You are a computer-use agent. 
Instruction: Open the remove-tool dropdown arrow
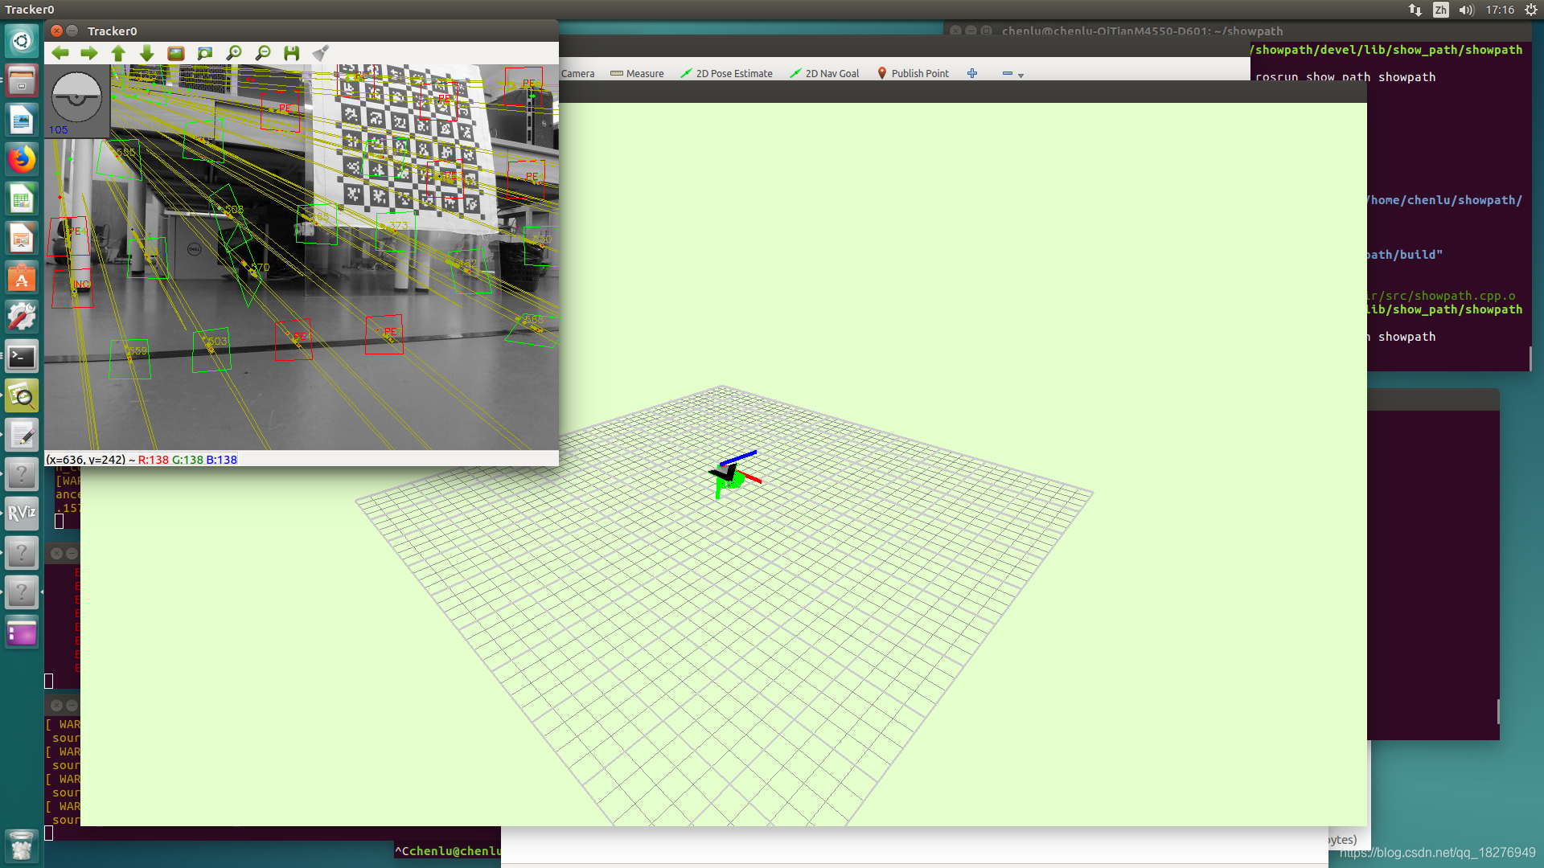click(1020, 75)
